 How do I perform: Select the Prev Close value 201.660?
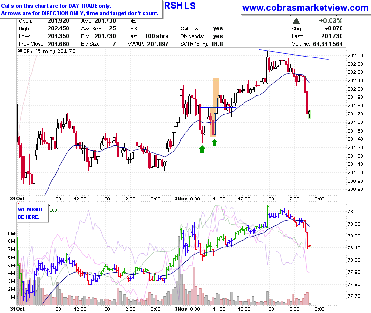(59, 44)
